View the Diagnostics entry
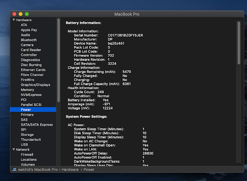This screenshot has width=247, height=181. click(x=30, y=60)
